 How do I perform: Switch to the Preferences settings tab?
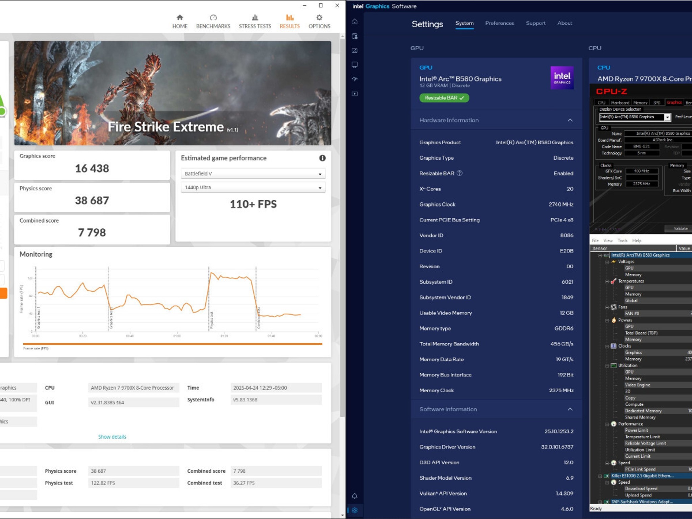click(500, 23)
